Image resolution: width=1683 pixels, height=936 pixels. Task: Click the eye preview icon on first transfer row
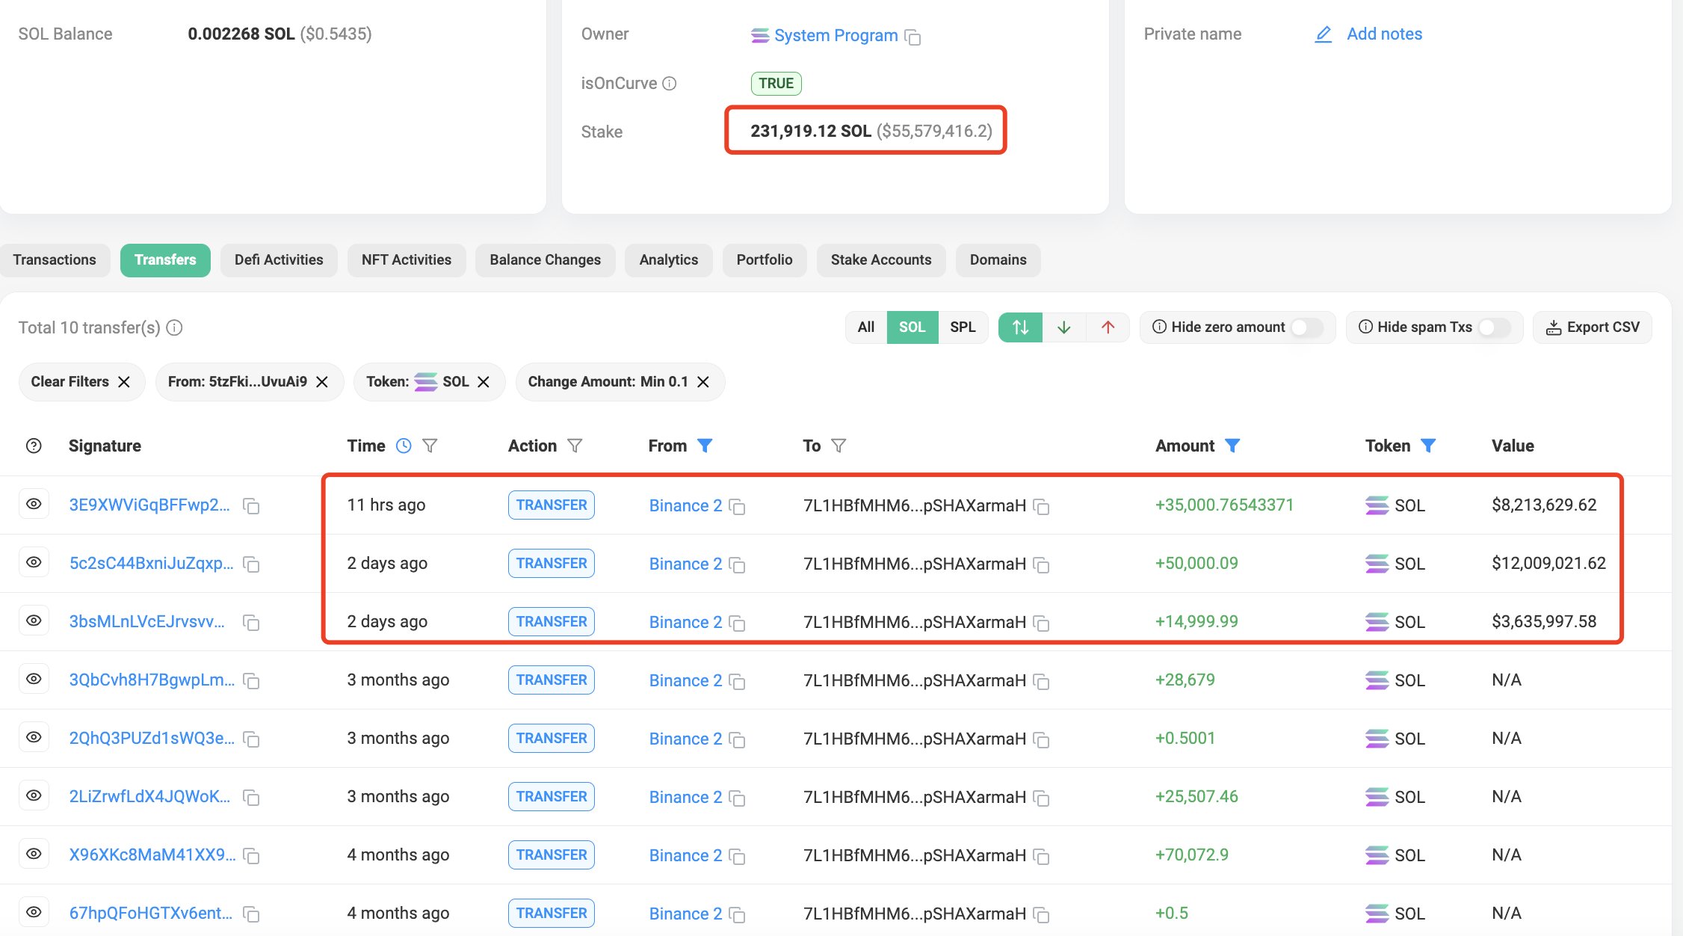click(34, 504)
